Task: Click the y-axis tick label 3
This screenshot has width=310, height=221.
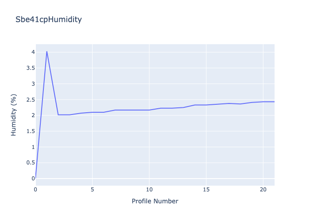Action: [32, 84]
